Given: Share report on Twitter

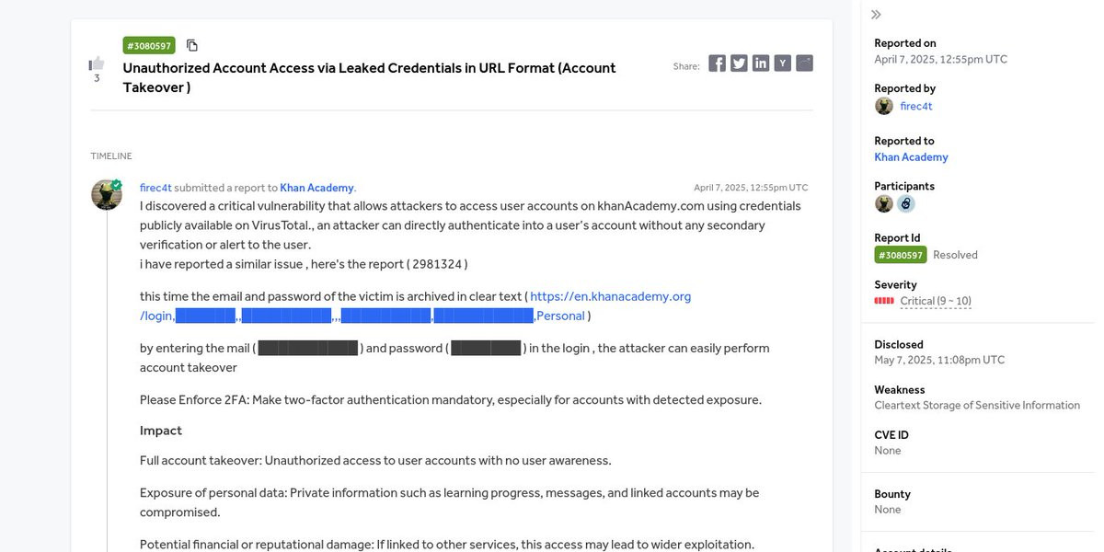Looking at the screenshot, I should [x=739, y=63].
